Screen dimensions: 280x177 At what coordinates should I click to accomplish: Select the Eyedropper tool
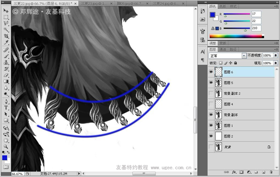(x=6, y=43)
